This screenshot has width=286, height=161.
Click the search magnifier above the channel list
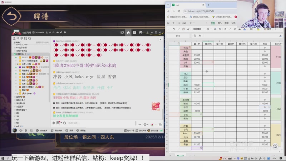[x=30, y=38]
